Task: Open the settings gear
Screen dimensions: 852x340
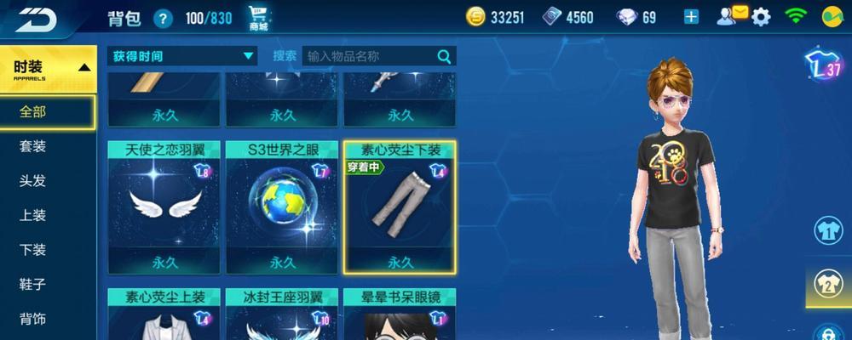Action: [x=761, y=18]
